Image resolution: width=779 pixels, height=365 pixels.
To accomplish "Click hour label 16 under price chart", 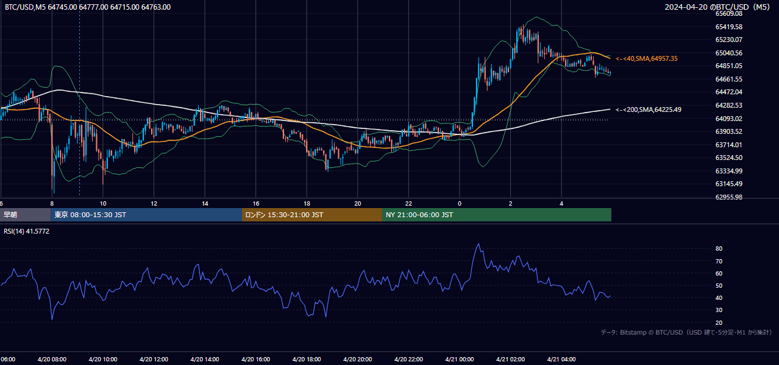I will [x=256, y=203].
